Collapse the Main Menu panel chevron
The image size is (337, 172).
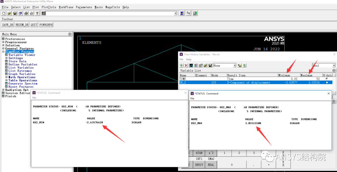70,34
